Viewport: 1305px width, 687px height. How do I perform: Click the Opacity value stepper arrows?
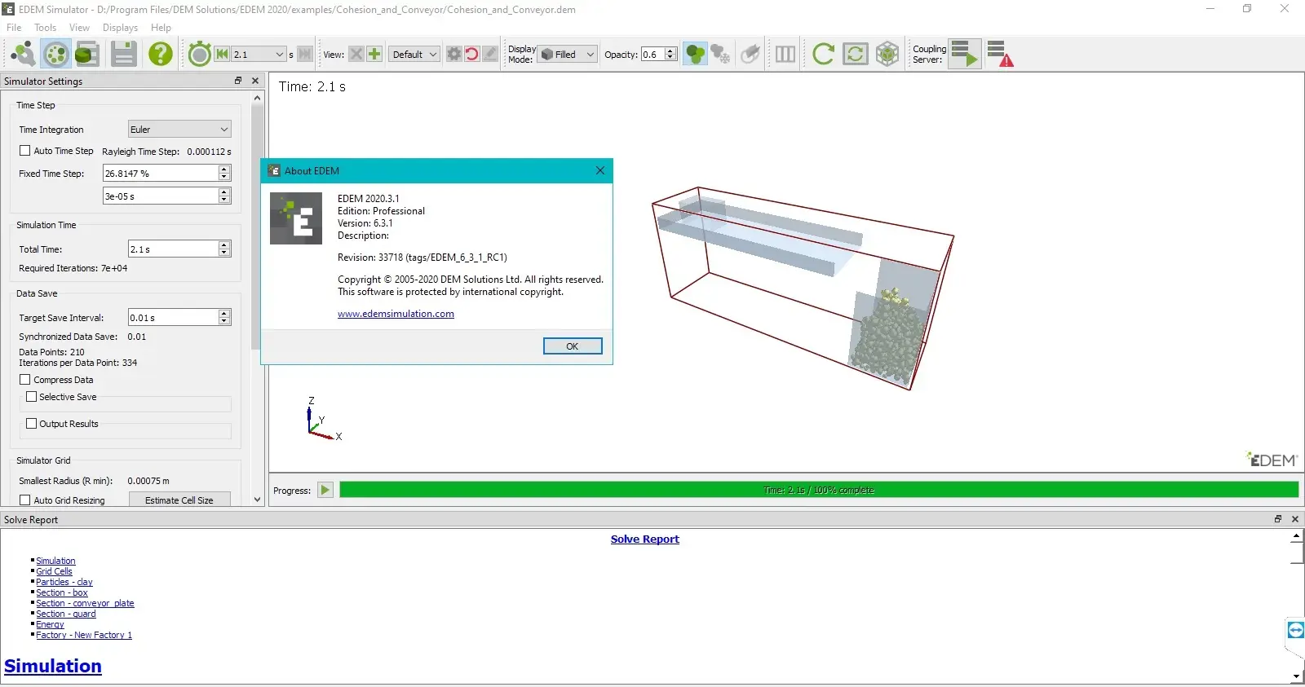click(670, 55)
